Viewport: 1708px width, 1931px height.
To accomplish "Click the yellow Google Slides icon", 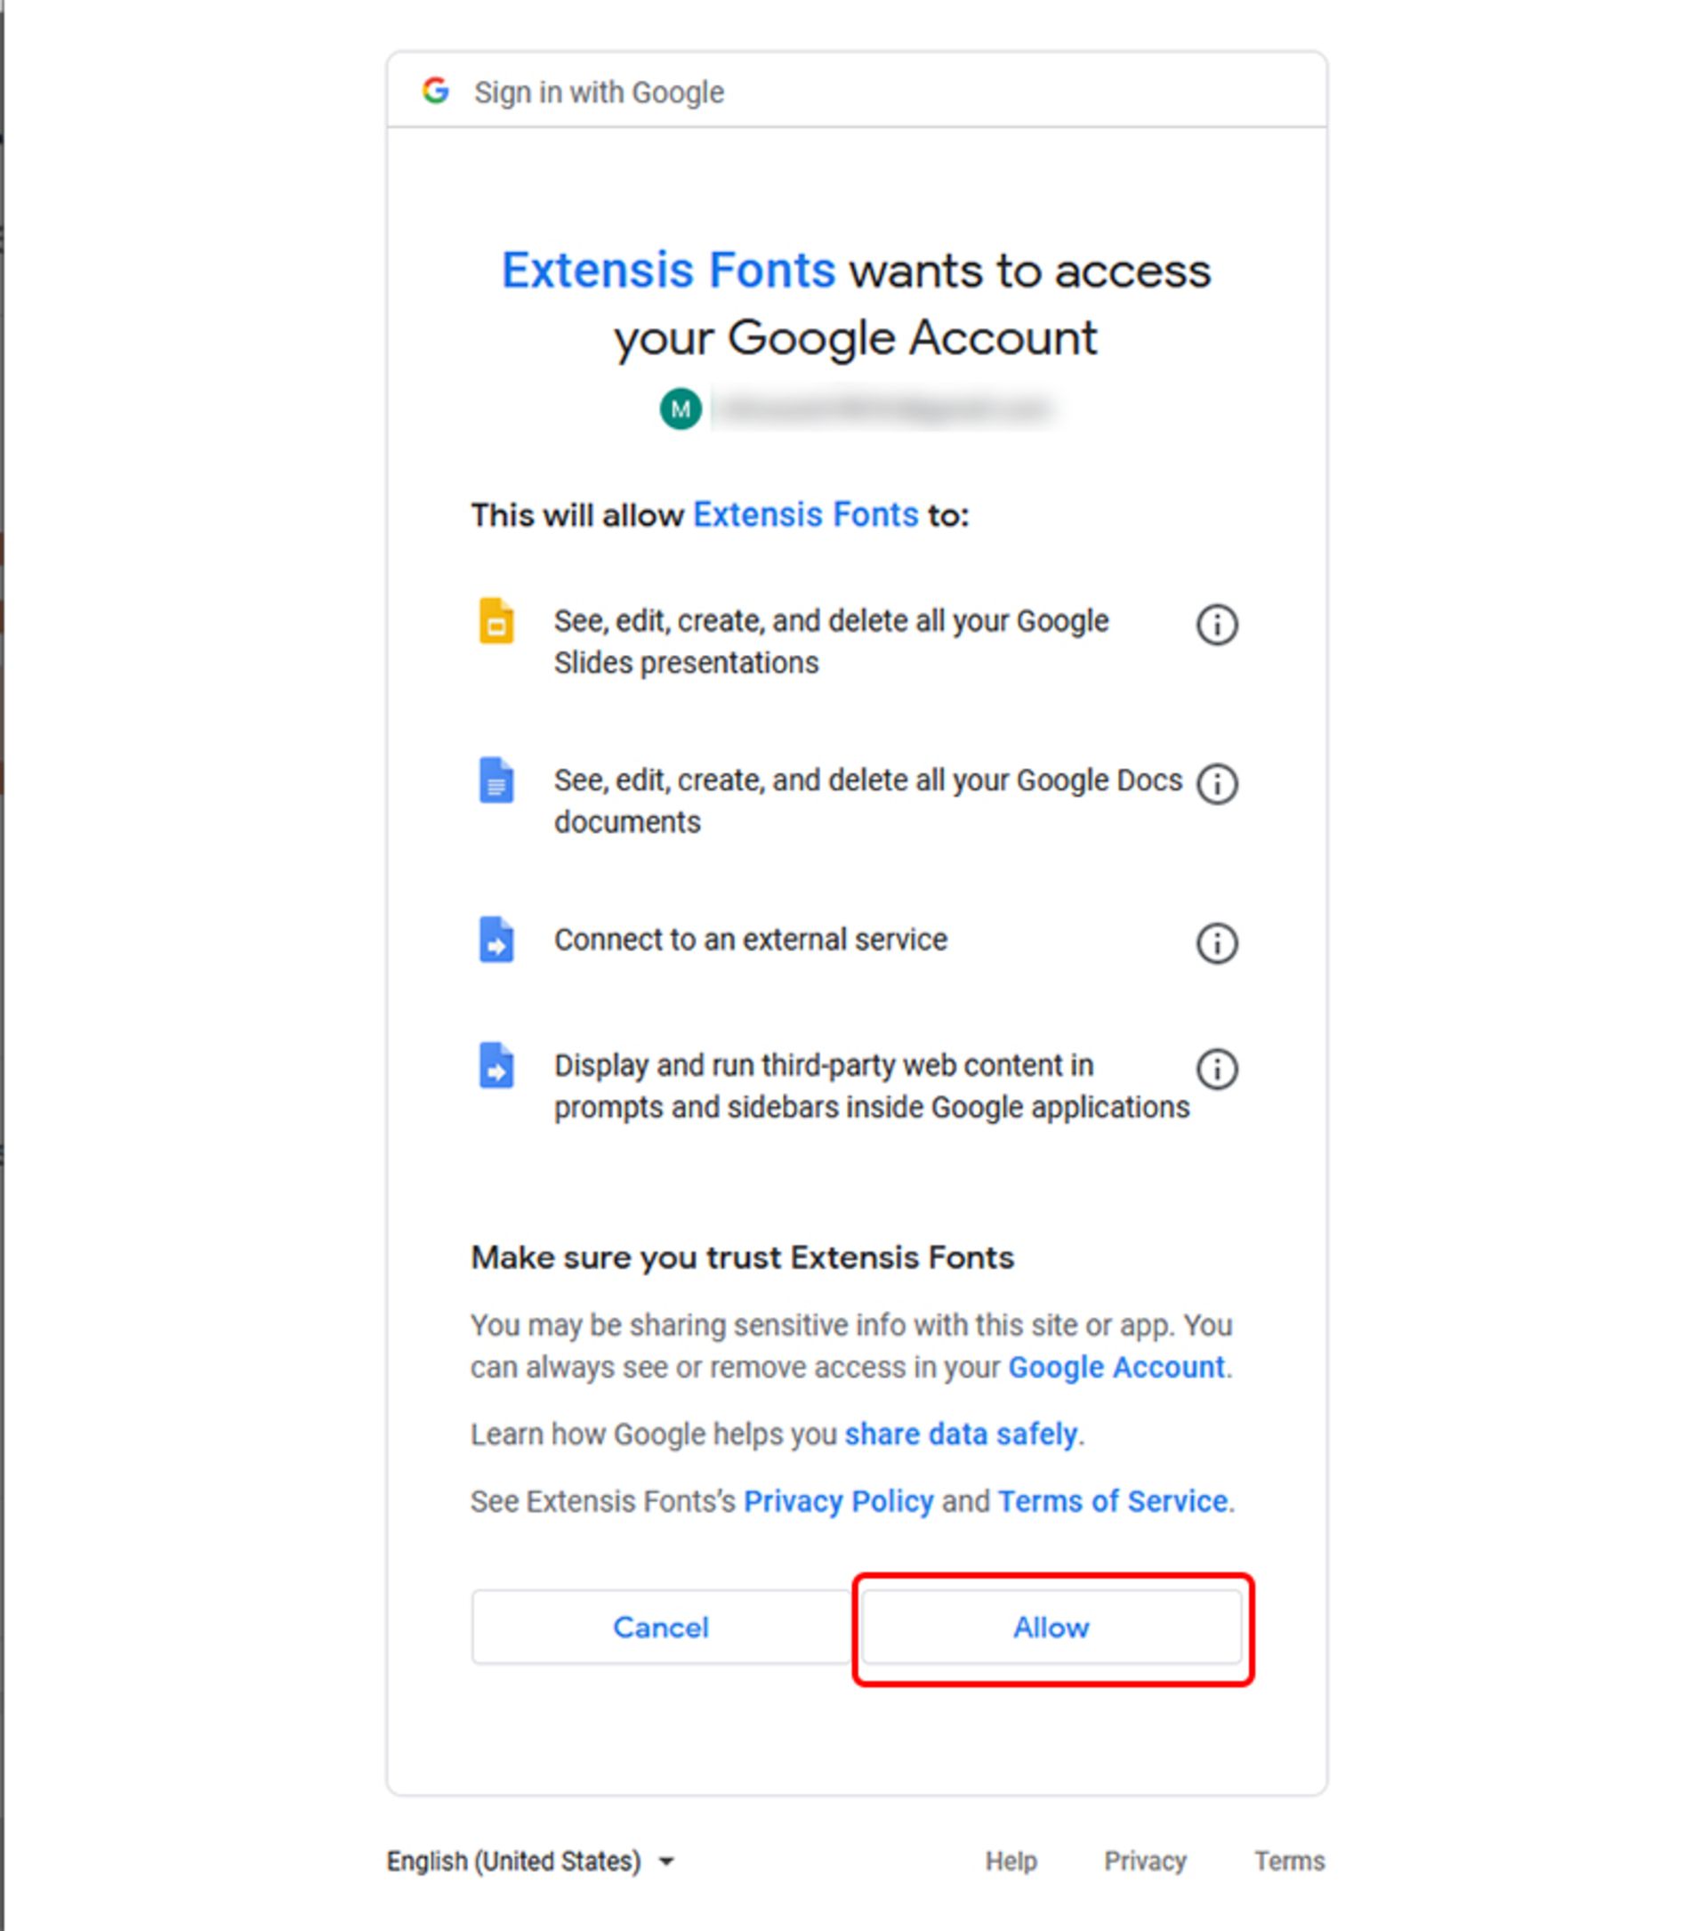I will 495,621.
